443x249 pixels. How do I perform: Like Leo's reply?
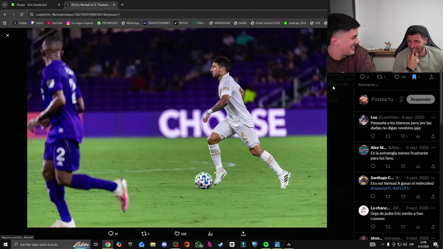tap(403, 136)
